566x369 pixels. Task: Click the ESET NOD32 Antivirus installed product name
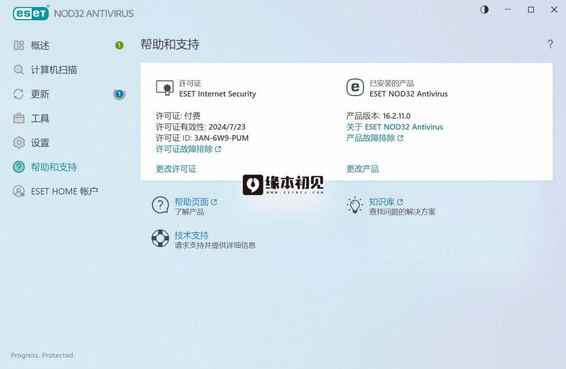click(408, 94)
